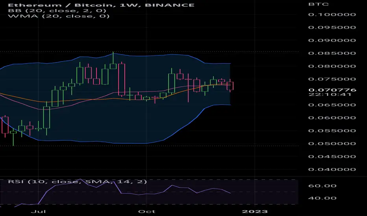Click the BTC currency label on the price axis

319,4
